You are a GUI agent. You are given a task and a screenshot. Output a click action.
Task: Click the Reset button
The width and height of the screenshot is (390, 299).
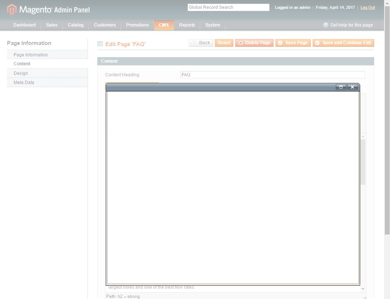coord(224,42)
